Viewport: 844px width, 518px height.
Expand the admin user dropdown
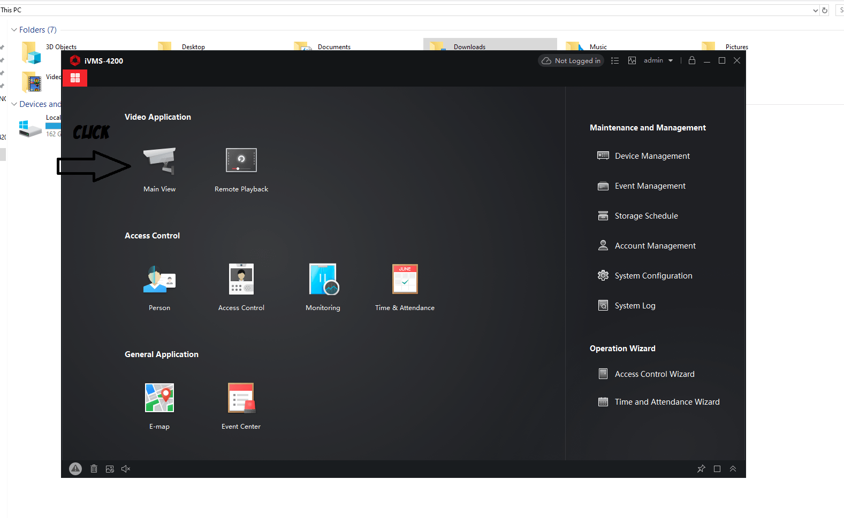(x=658, y=60)
